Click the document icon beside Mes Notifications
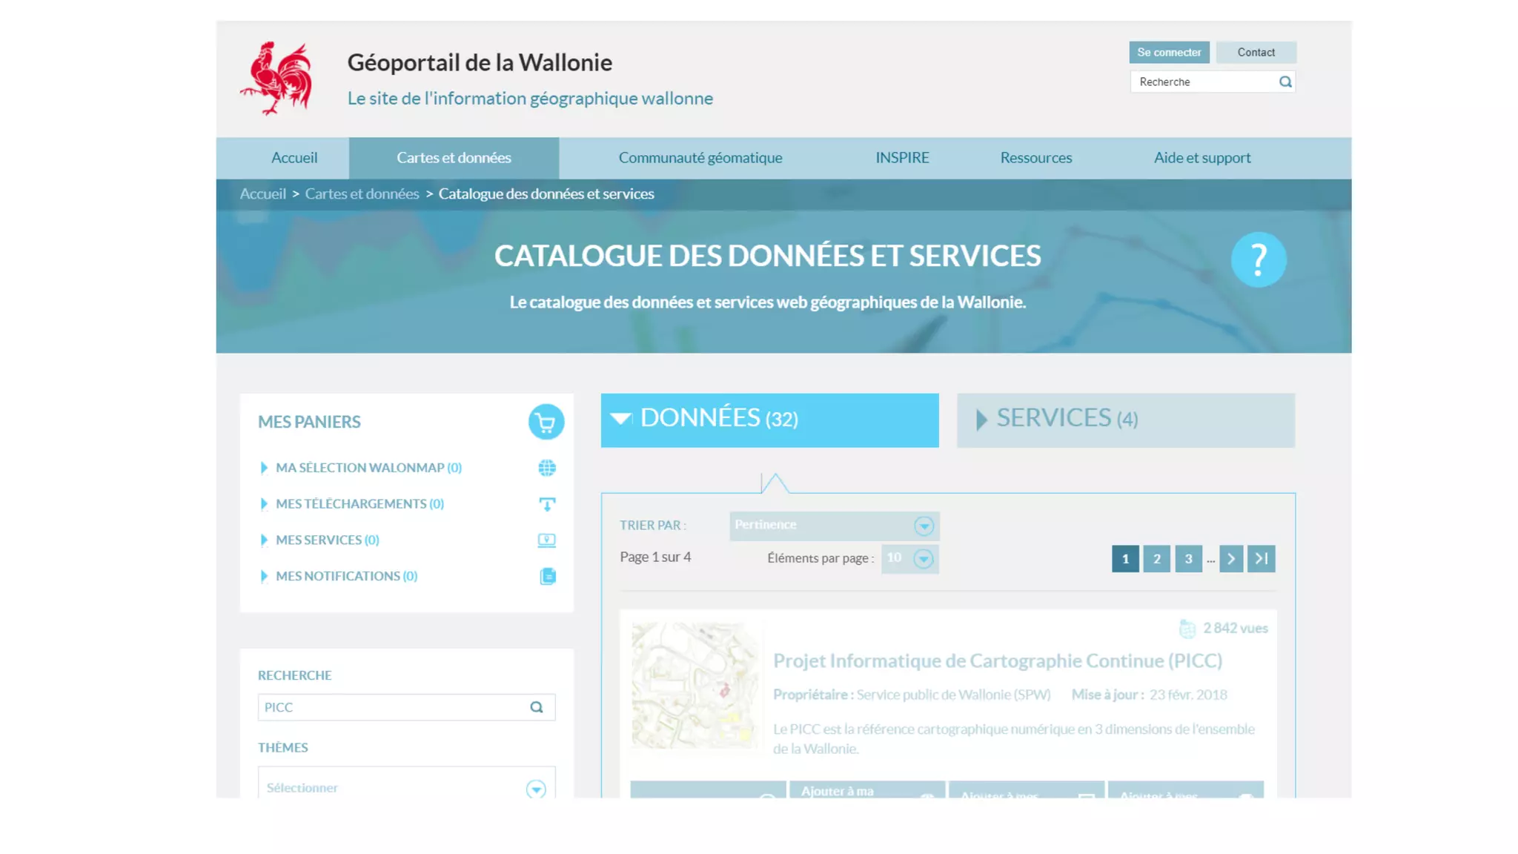Viewport: 1518px width, 854px height. [548, 576]
